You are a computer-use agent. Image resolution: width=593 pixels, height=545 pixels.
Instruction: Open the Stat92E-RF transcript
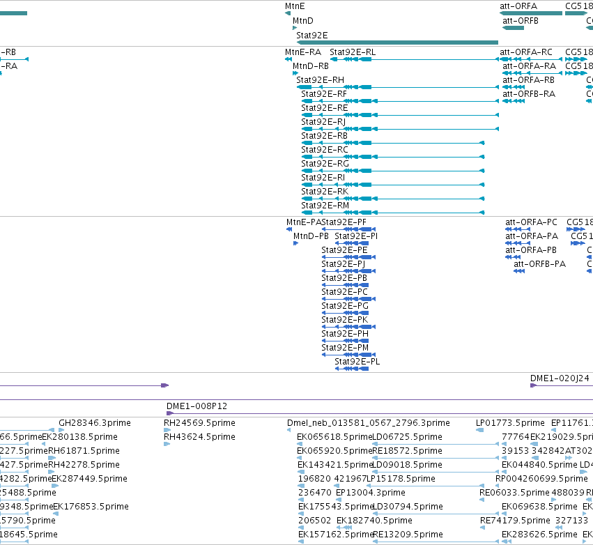400,101
